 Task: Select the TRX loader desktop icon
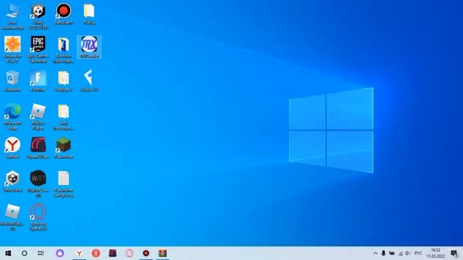tap(89, 47)
